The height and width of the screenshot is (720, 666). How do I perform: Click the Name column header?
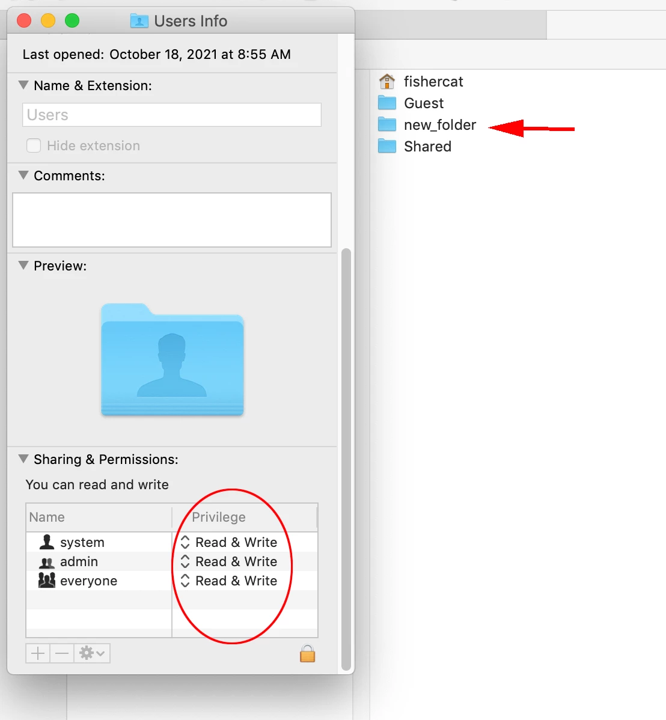click(99, 517)
